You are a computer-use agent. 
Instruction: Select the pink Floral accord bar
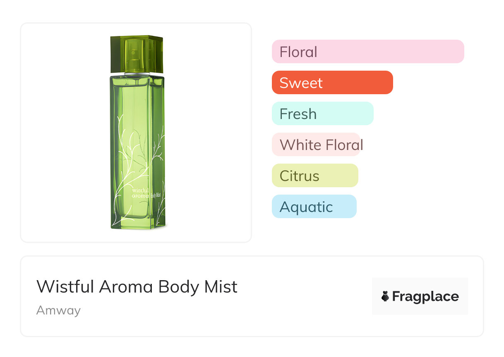pos(367,52)
